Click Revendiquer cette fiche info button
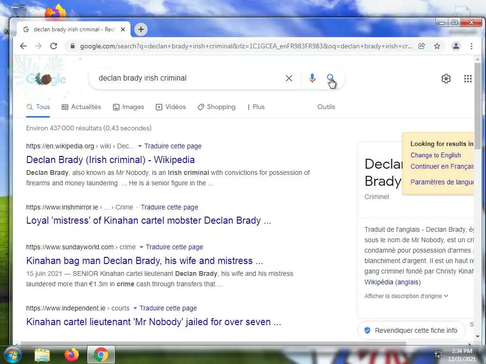The image size is (486, 364). [x=411, y=330]
